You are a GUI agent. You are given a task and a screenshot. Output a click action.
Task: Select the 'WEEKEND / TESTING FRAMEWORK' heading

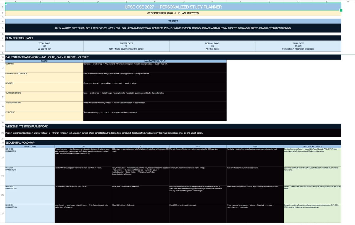173,126
